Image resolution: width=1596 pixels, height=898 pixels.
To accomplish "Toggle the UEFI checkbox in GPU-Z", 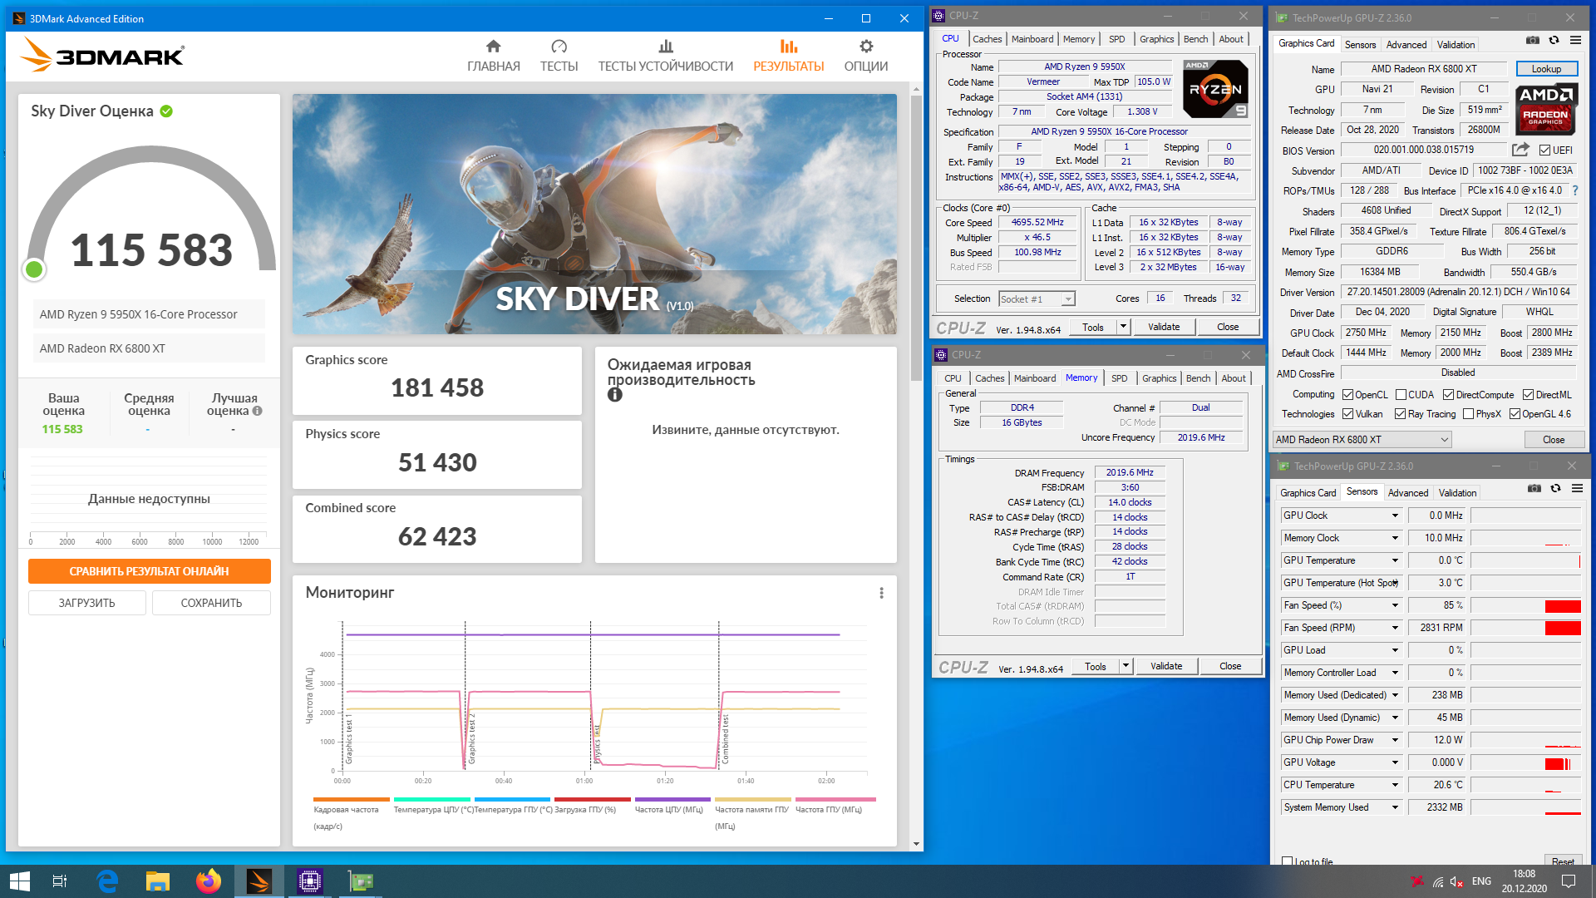I will click(1544, 150).
